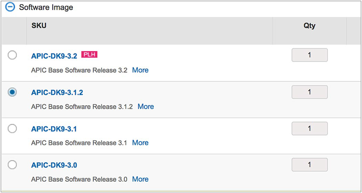Select the APIC-DK9-3.1.2 radio button
Image resolution: width=362 pixels, height=193 pixels.
tap(12, 92)
